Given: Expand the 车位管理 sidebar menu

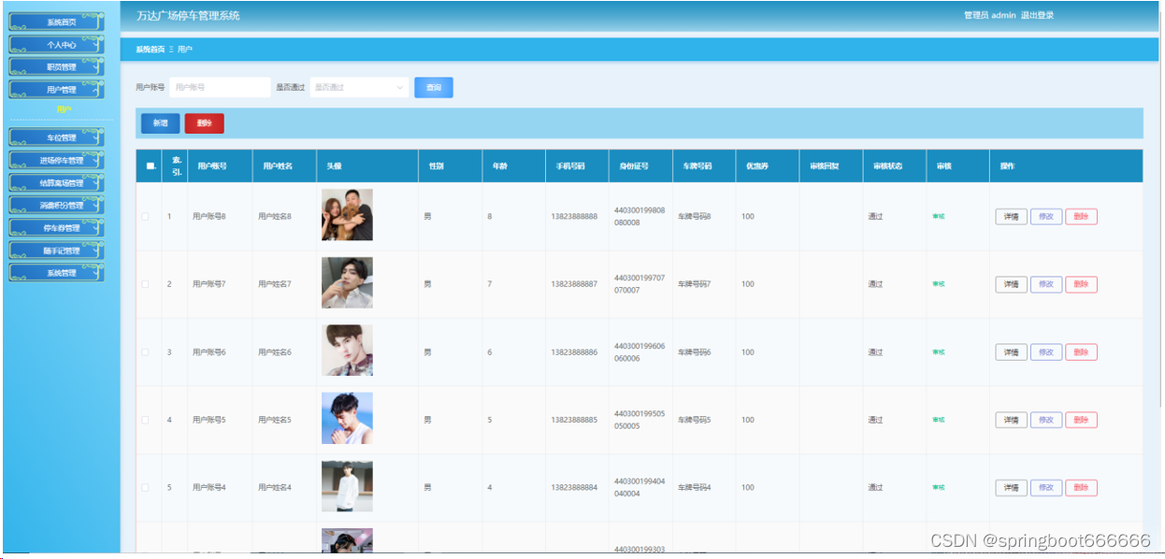Looking at the screenshot, I should pos(56,137).
